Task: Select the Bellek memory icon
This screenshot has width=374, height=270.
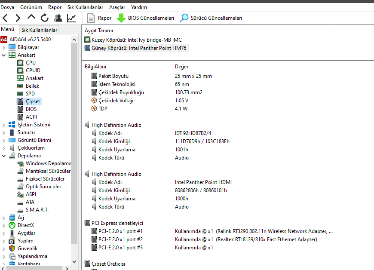Action: (20, 86)
